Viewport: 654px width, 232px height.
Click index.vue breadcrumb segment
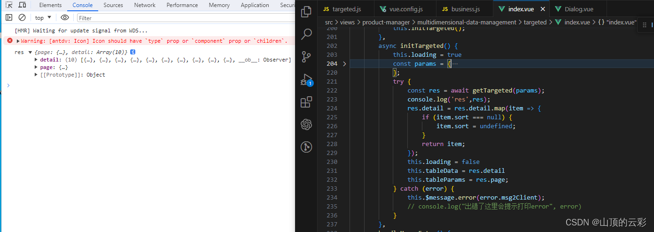click(x=572, y=22)
